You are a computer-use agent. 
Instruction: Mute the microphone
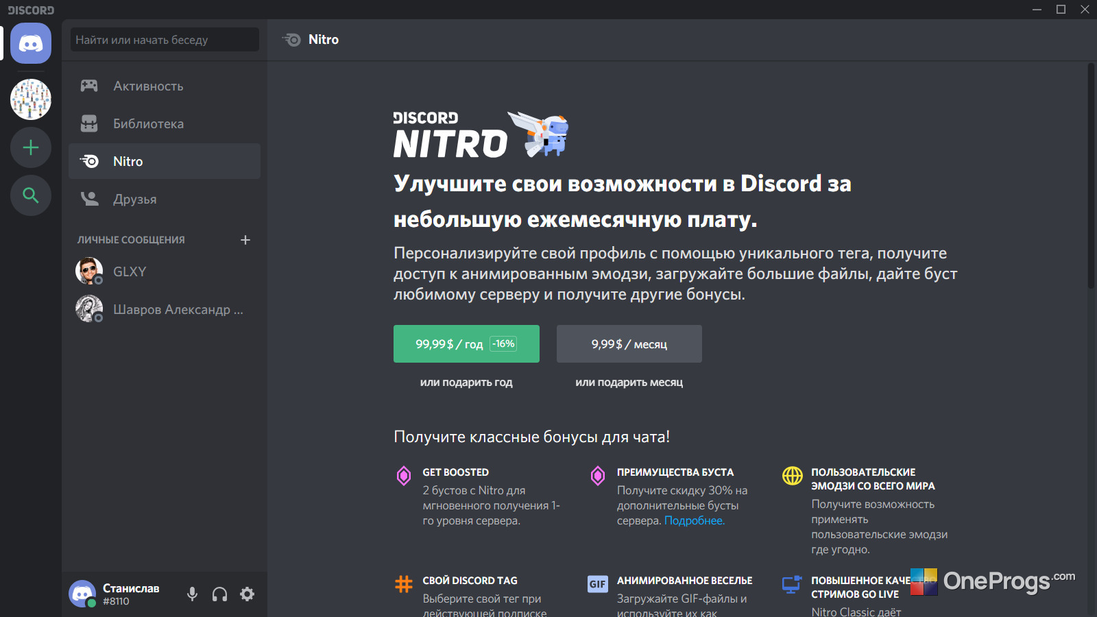(x=193, y=594)
